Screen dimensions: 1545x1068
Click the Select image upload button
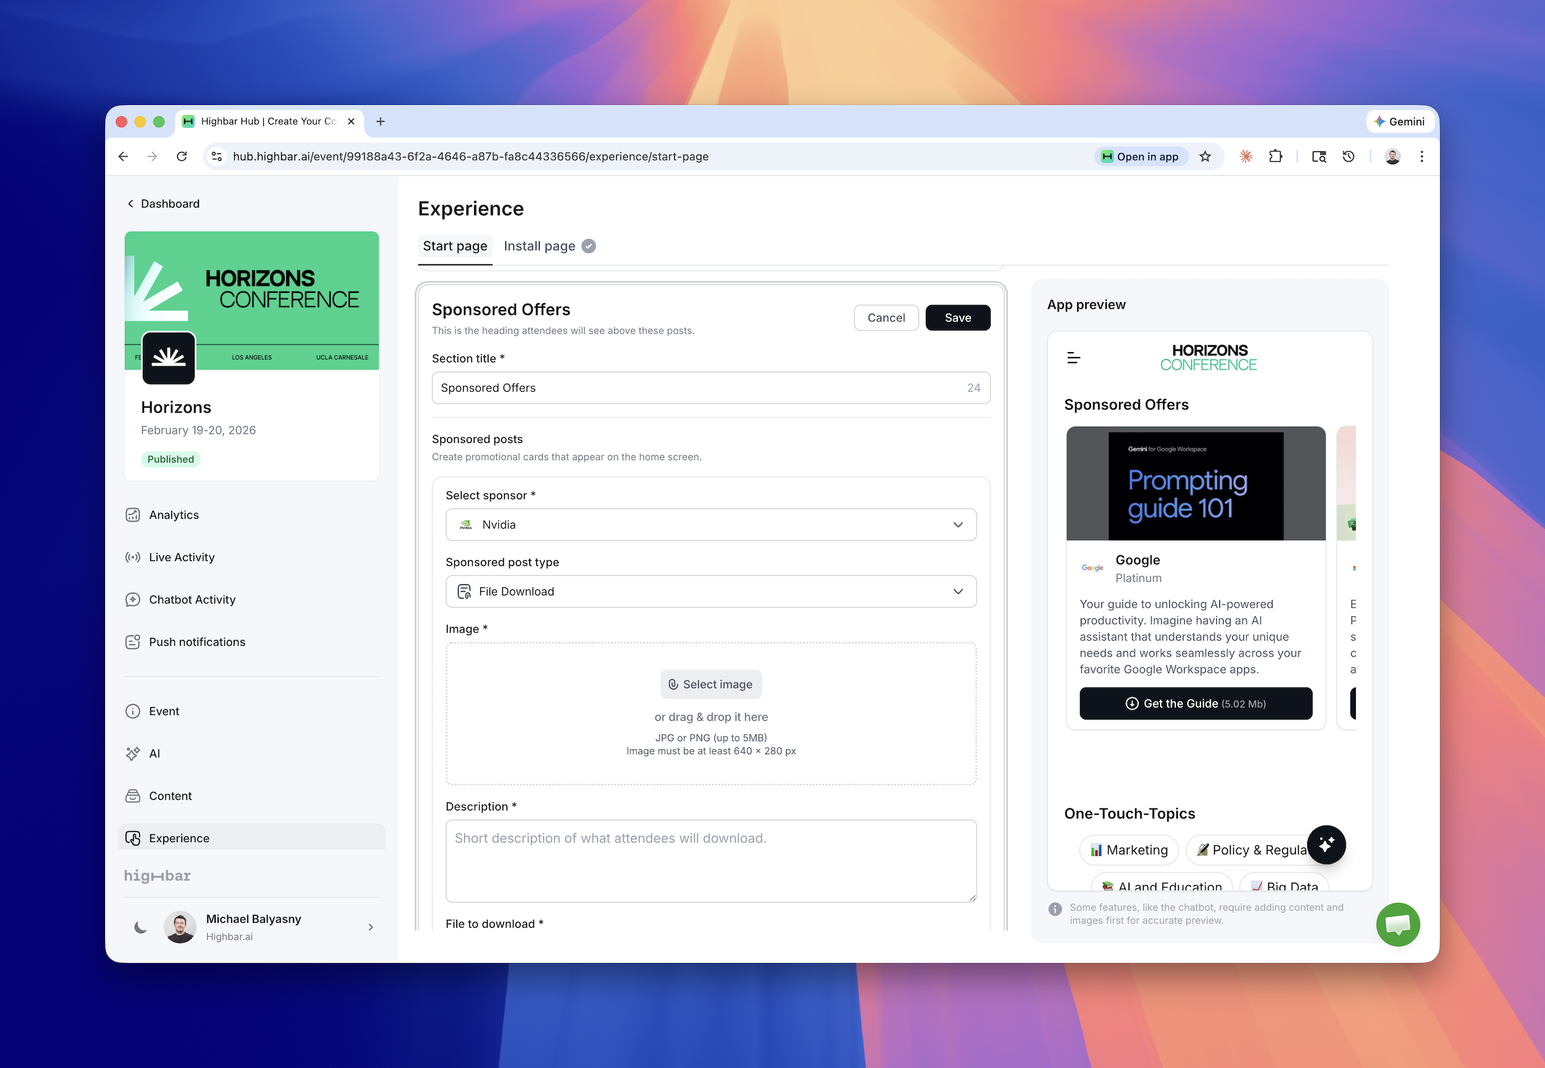[710, 684]
